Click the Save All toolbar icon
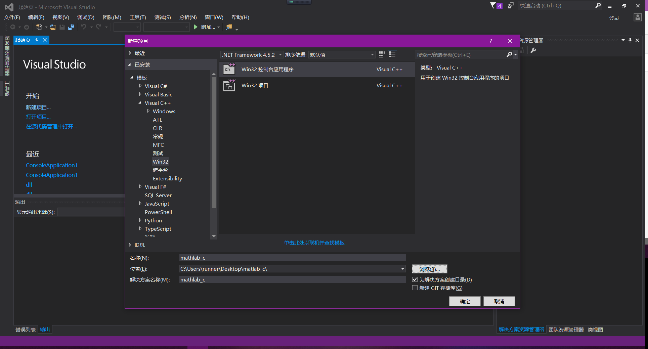648x349 pixels. pos(71,27)
